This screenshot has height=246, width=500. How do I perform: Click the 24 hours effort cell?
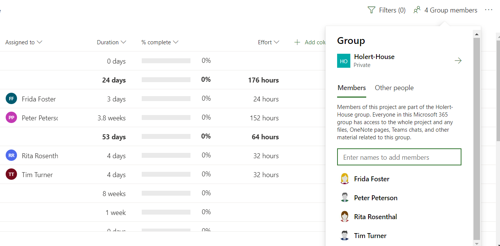(x=266, y=99)
